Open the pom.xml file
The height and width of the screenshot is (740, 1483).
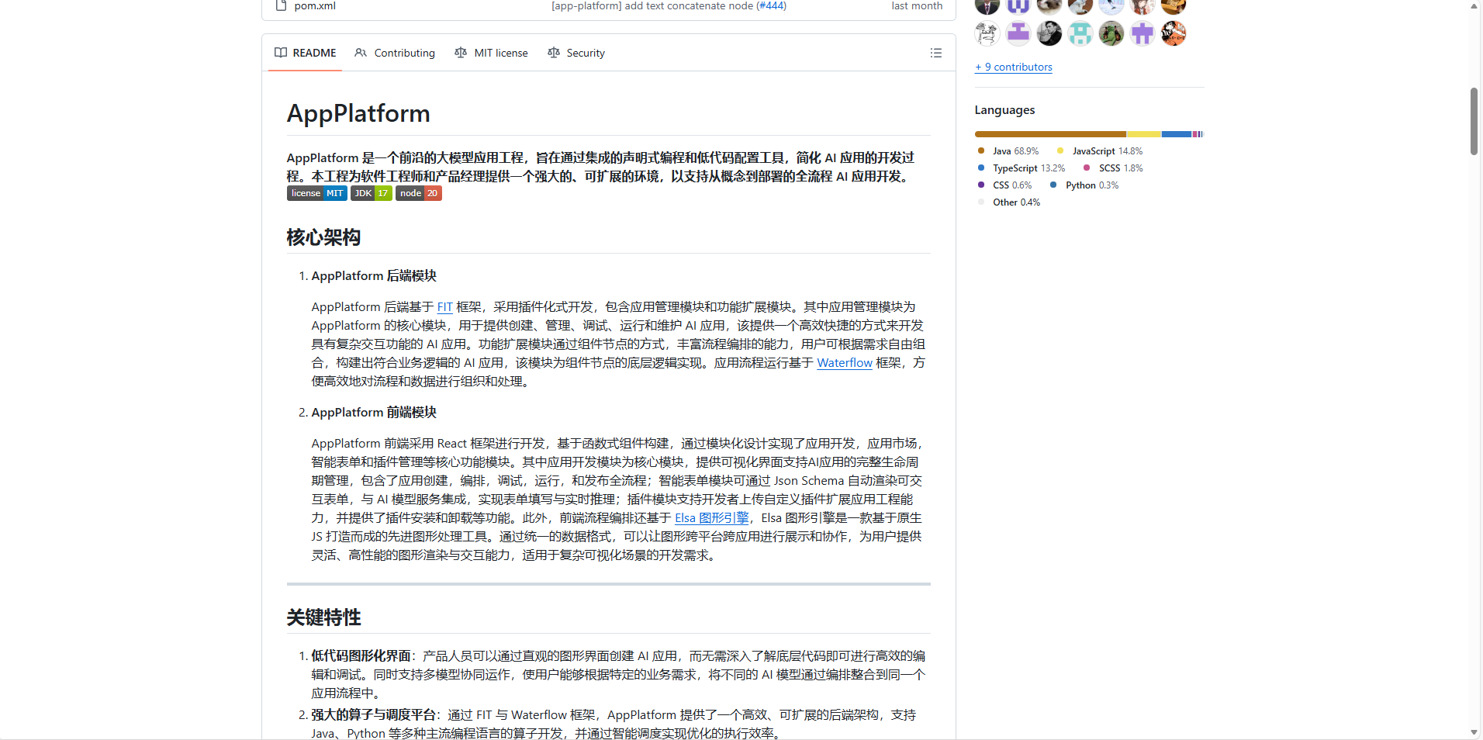(x=314, y=5)
